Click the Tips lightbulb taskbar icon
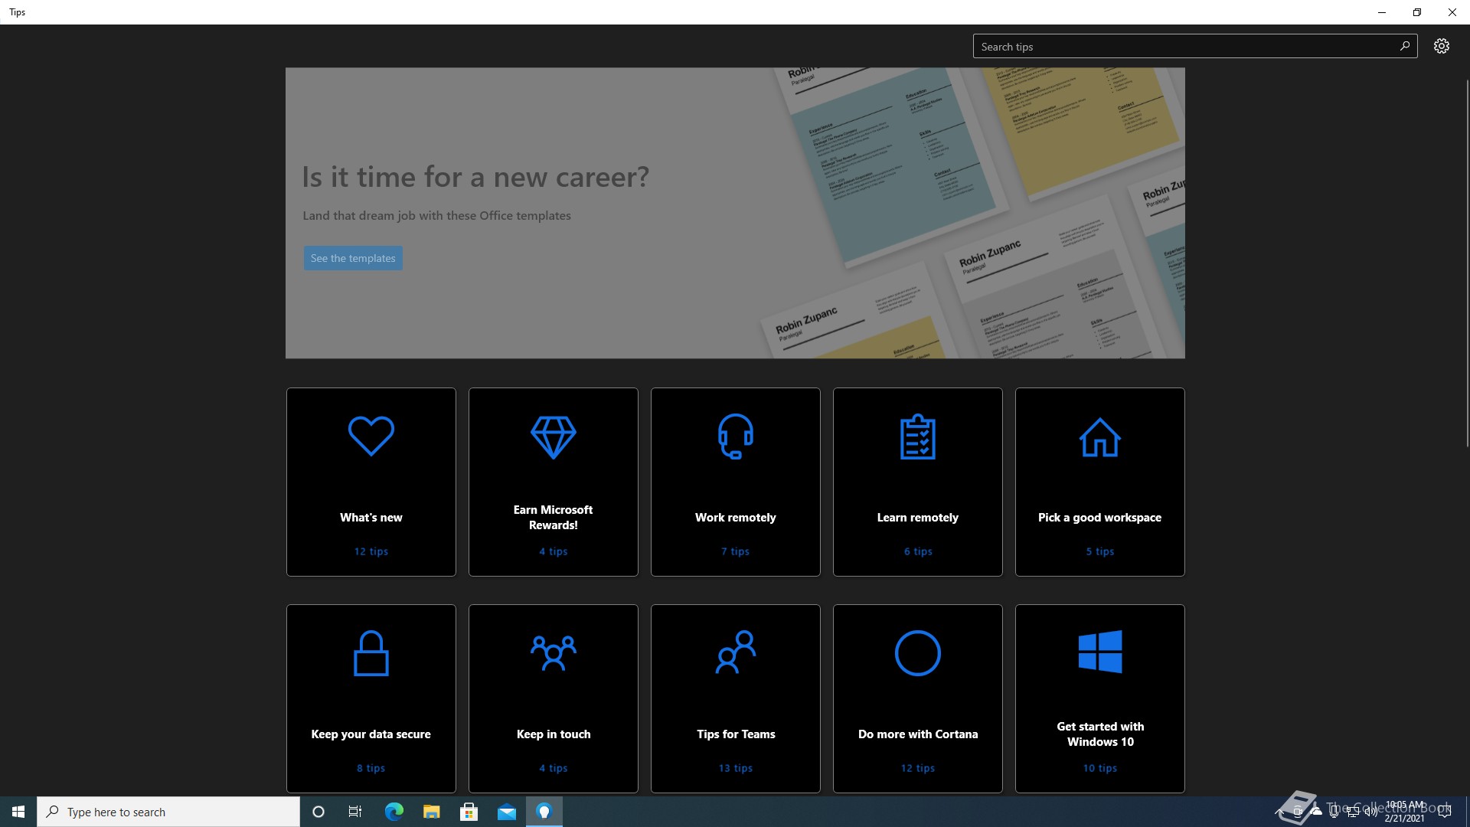 544,812
